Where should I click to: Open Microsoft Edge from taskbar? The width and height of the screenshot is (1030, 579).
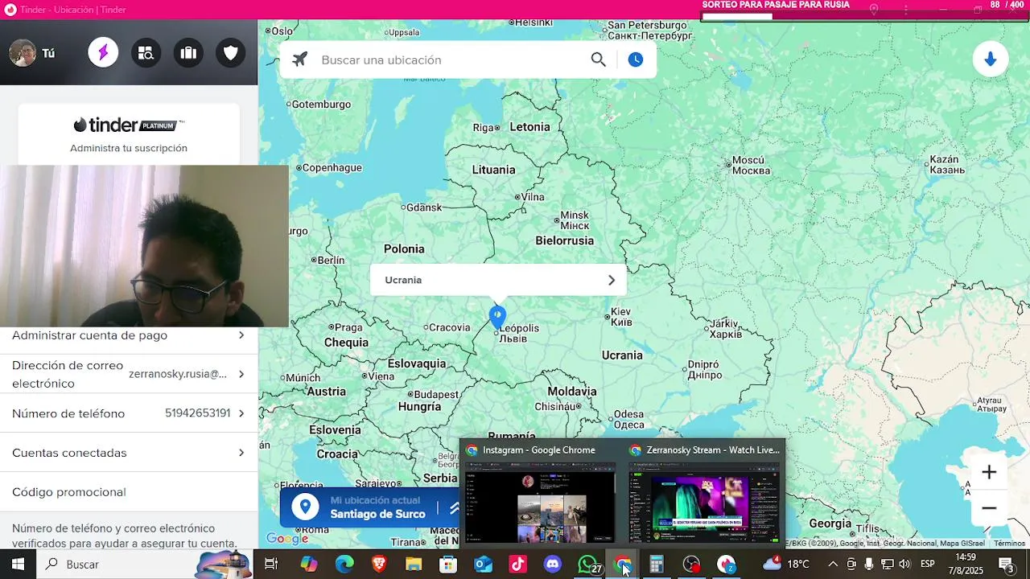point(344,565)
